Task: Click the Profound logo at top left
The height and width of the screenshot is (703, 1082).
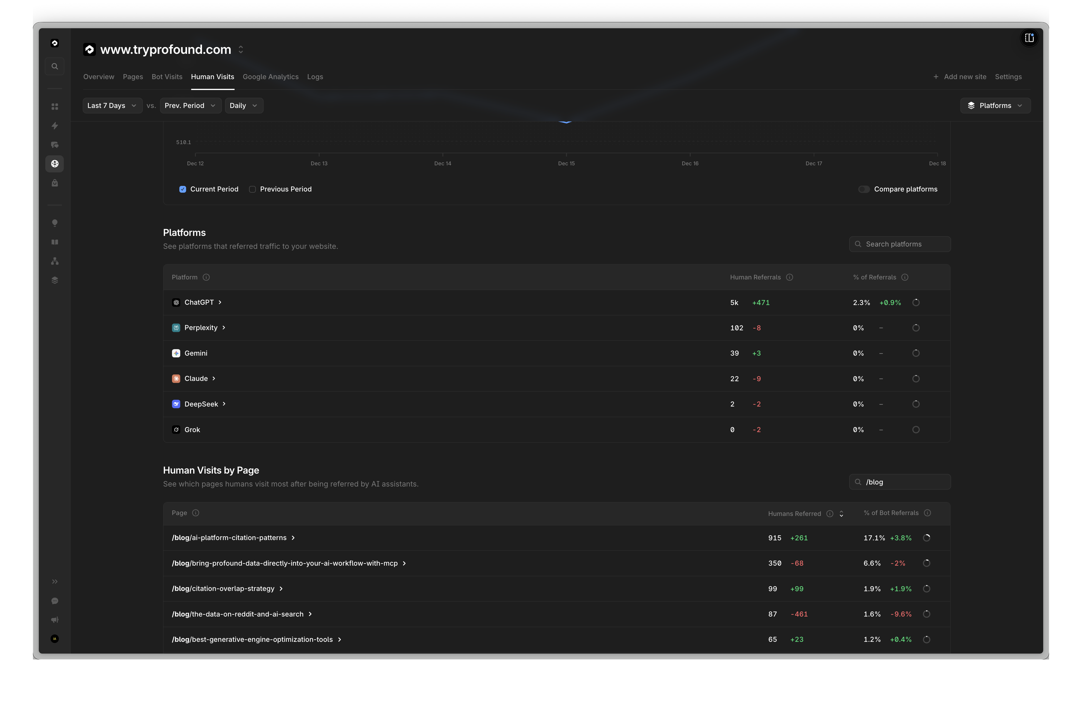Action: click(55, 43)
